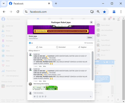Screen dimensions: 125x103
Task: Open Messenger icon with notification badge
Action: [109, 19]
